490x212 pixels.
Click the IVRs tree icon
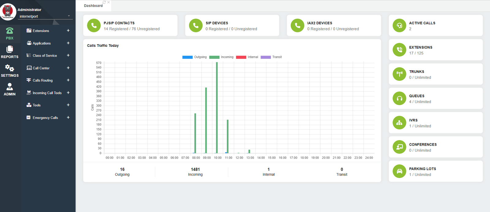tap(399, 123)
